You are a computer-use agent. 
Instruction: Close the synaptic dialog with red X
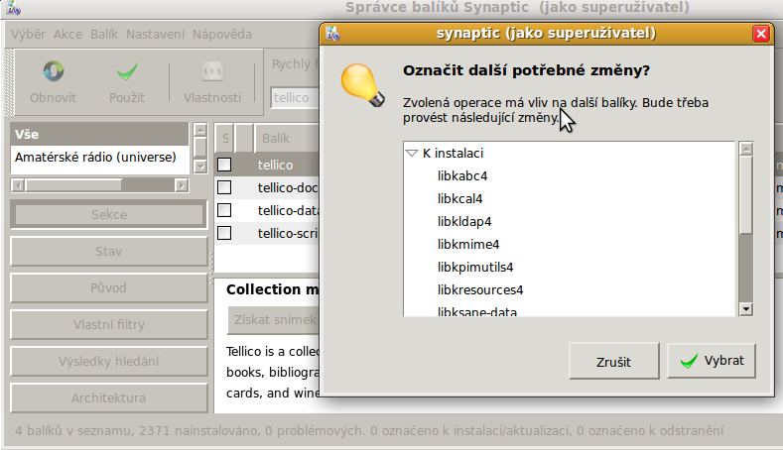[x=761, y=34]
